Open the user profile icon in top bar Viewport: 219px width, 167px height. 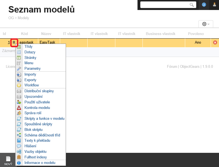[214, 5]
